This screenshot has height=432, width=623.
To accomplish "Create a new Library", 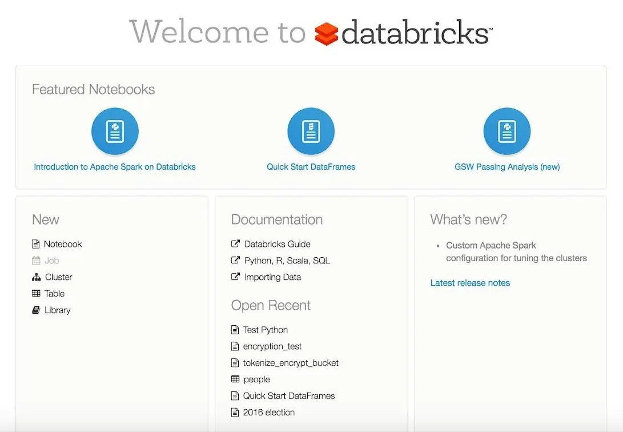I will 57,310.
